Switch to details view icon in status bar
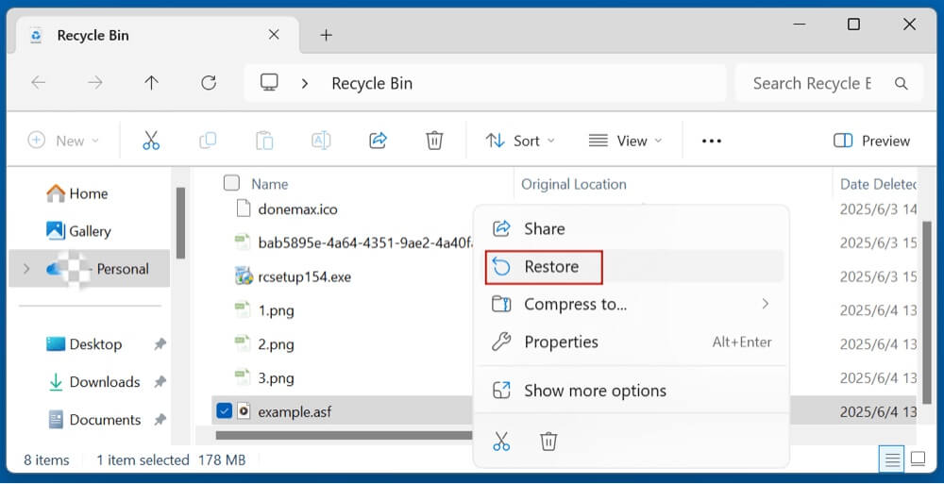The height and width of the screenshot is (484, 944). pos(891,459)
